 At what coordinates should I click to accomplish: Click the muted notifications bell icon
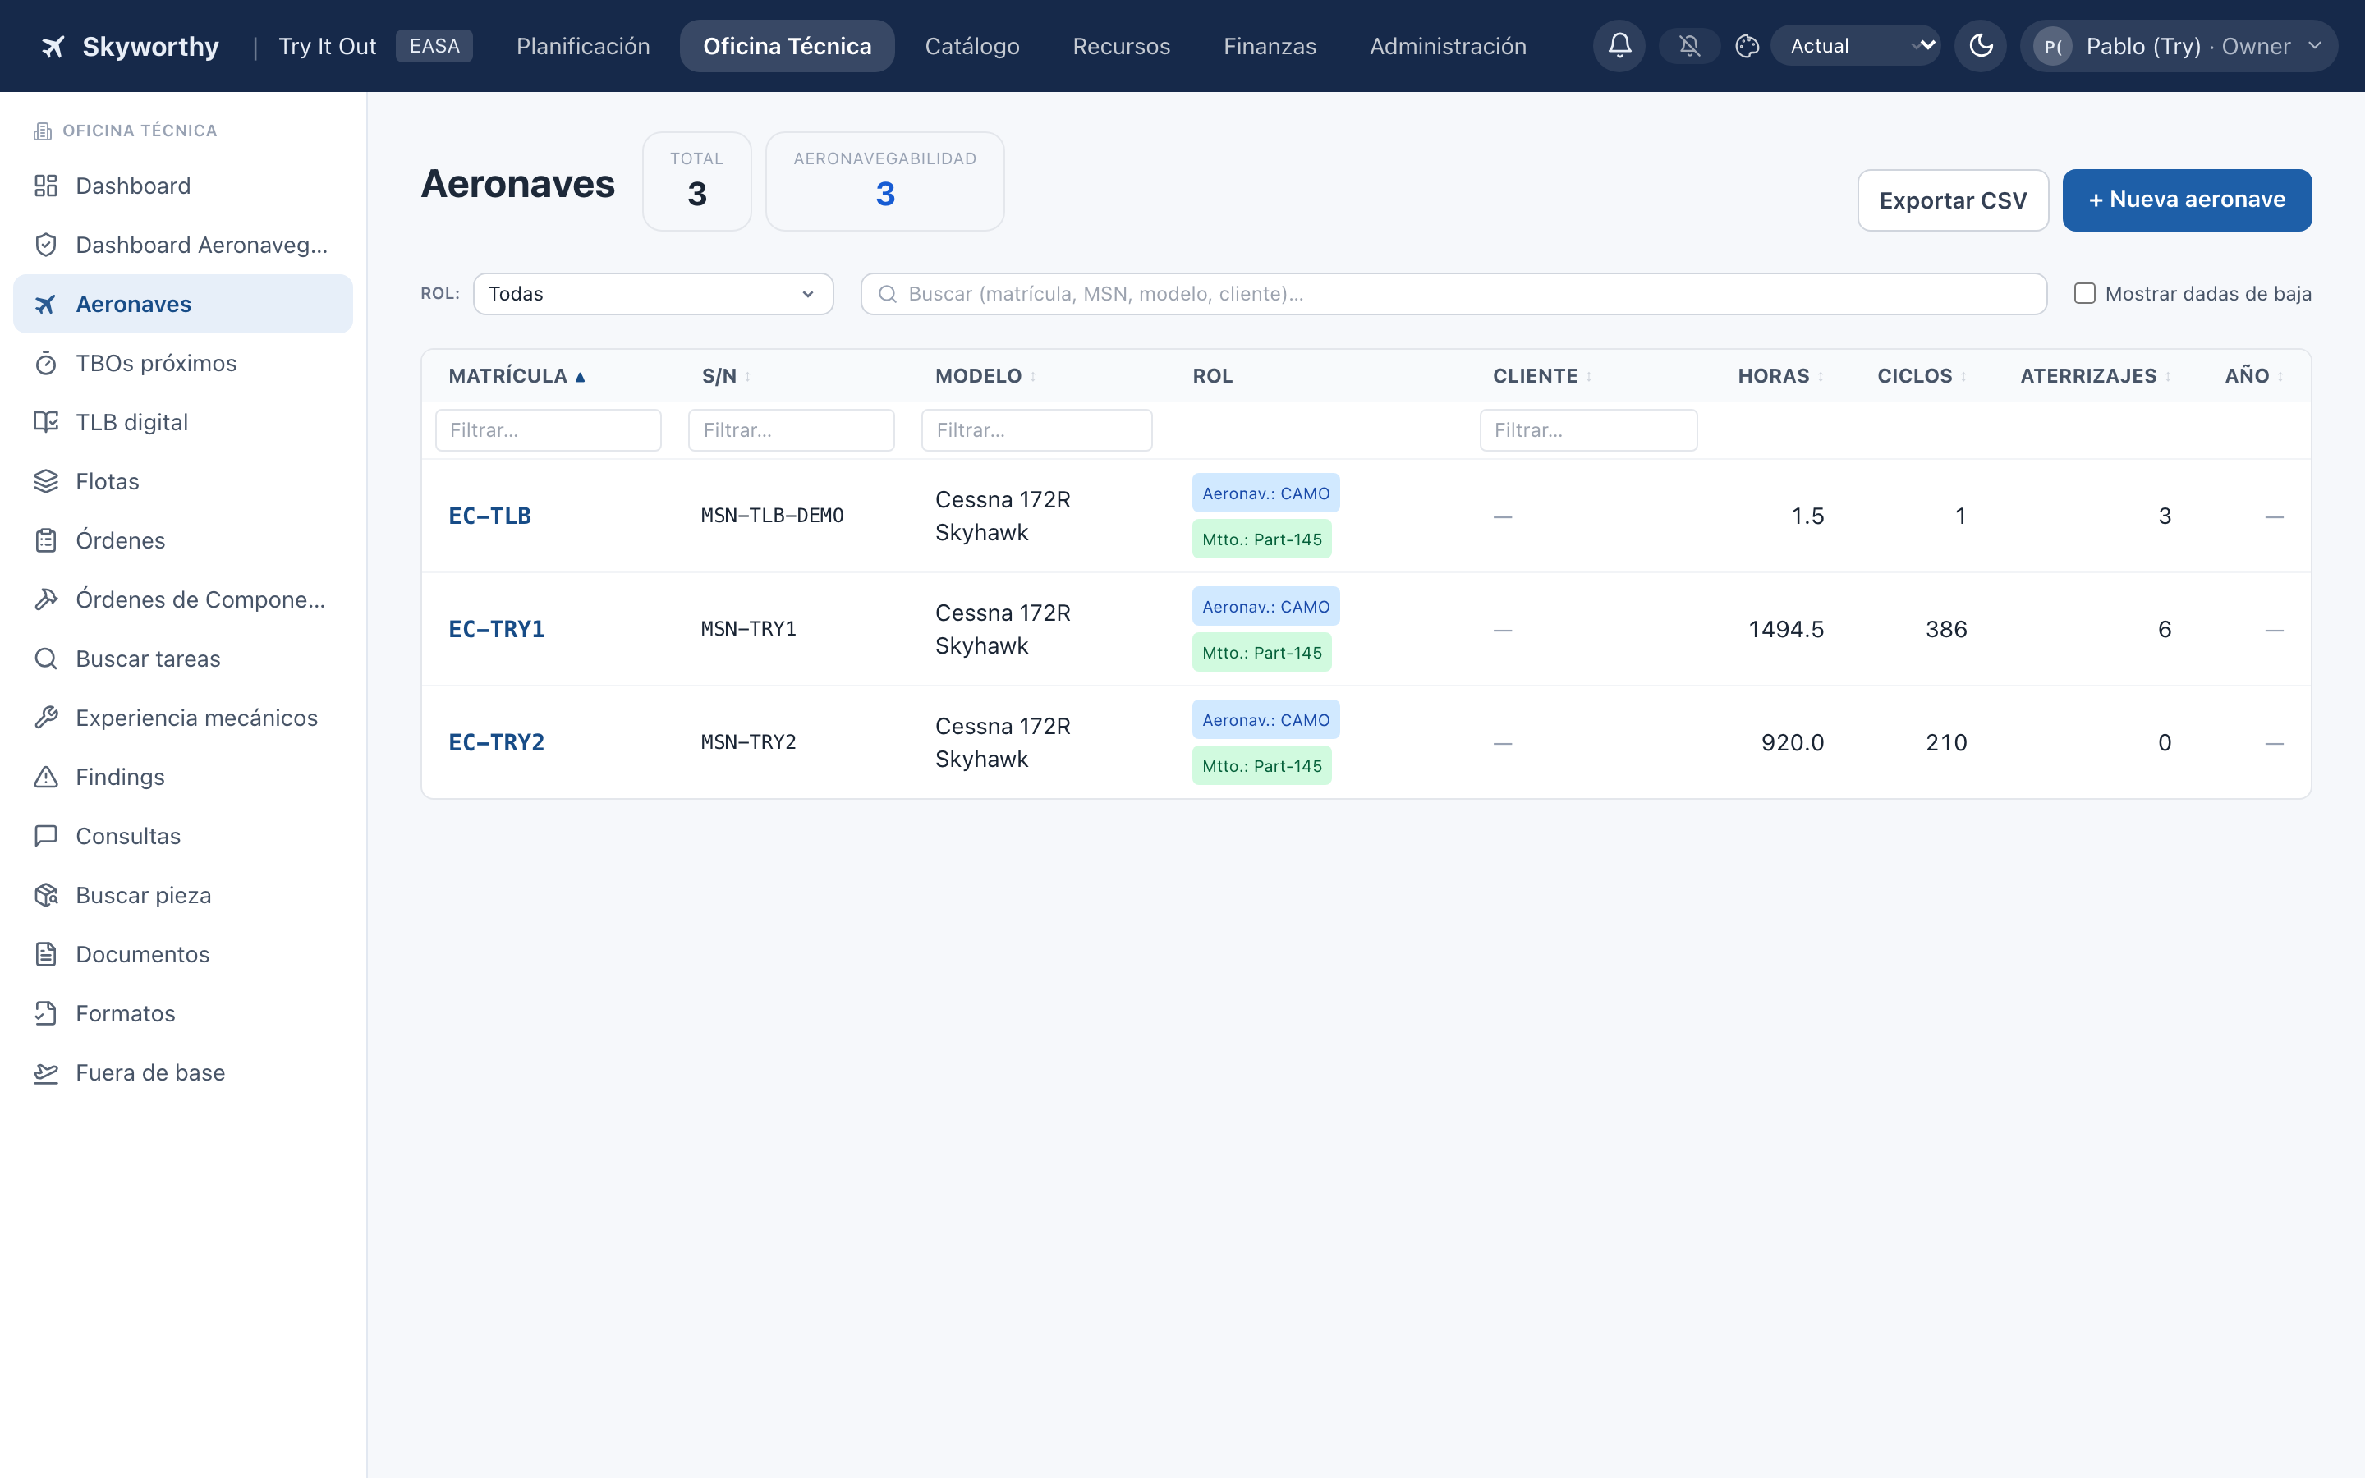(x=1688, y=46)
